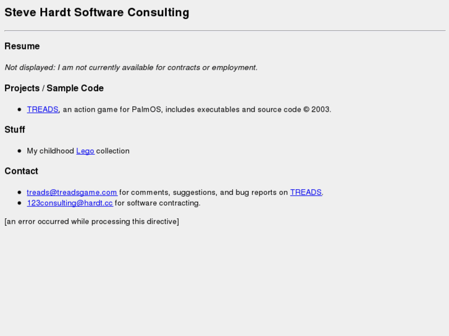Image resolution: width=449 pixels, height=336 pixels.
Task: Click the bullet point beside the Lego item
Action: pos(20,150)
